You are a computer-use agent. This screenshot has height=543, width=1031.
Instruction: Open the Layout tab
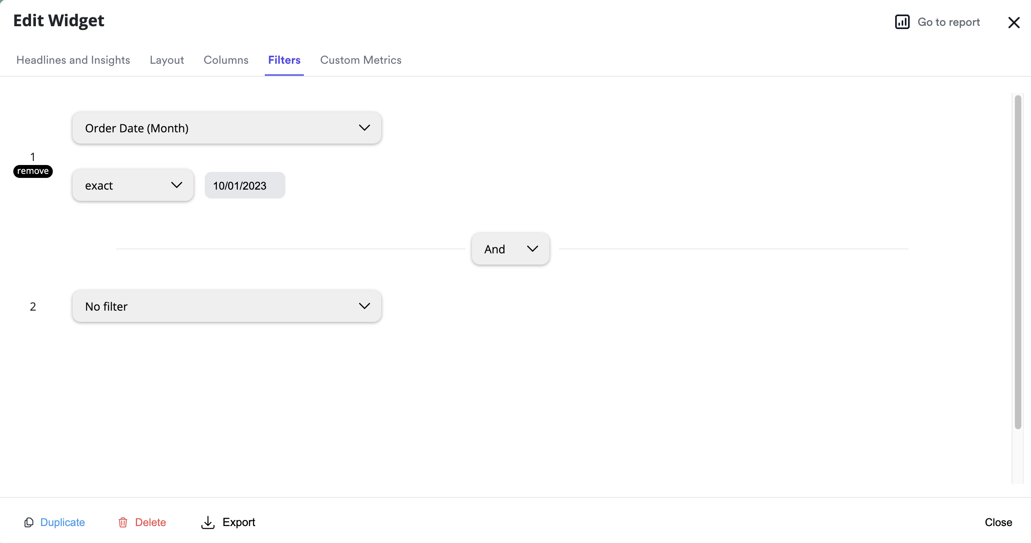coord(166,60)
